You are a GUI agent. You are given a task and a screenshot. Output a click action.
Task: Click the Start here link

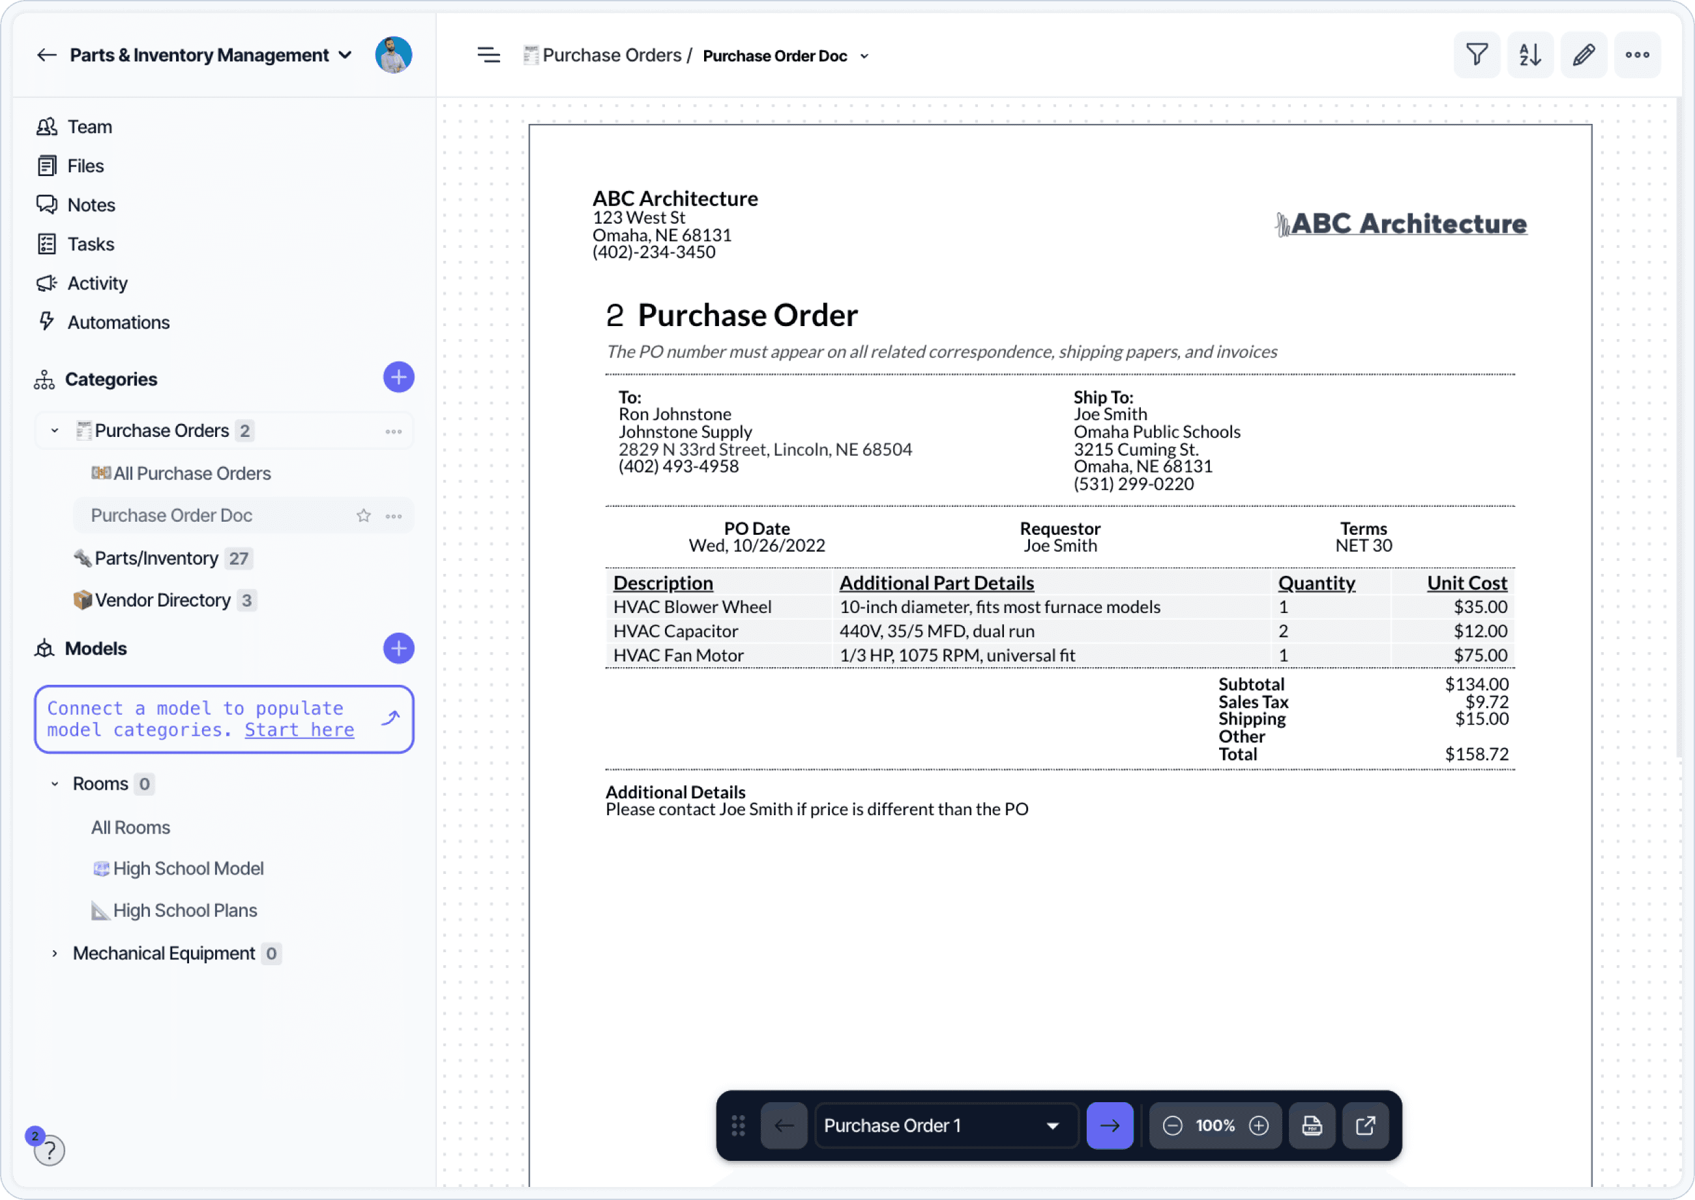[299, 730]
